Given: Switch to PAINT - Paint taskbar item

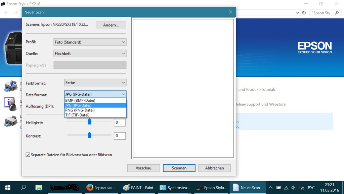Looking at the screenshot, I should pyautogui.click(x=138, y=188).
